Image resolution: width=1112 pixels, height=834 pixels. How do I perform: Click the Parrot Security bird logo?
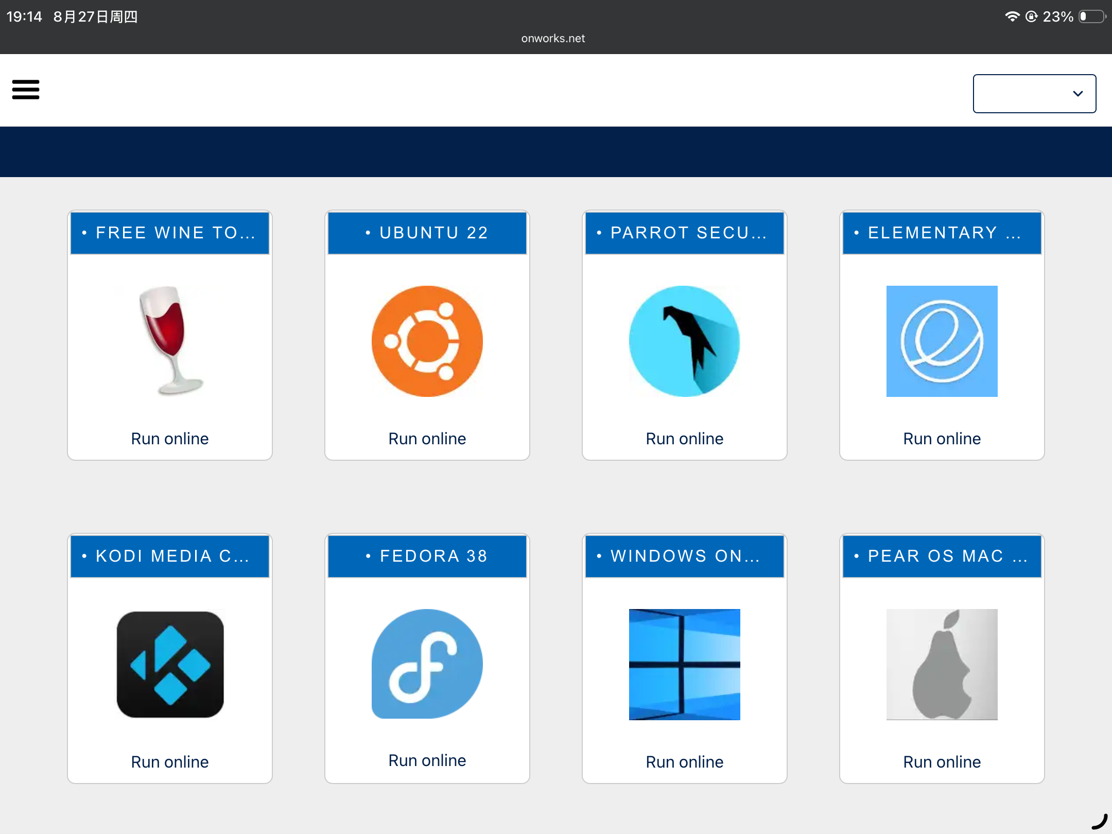tap(685, 341)
